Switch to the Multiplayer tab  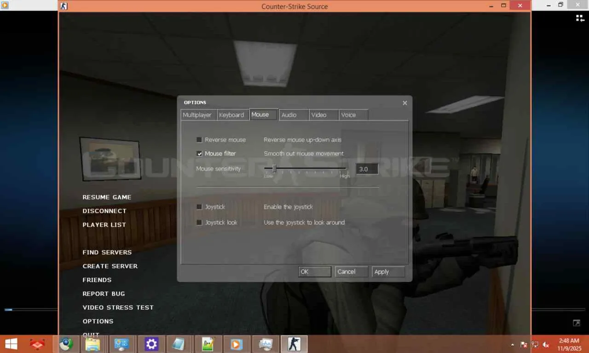[x=198, y=115]
